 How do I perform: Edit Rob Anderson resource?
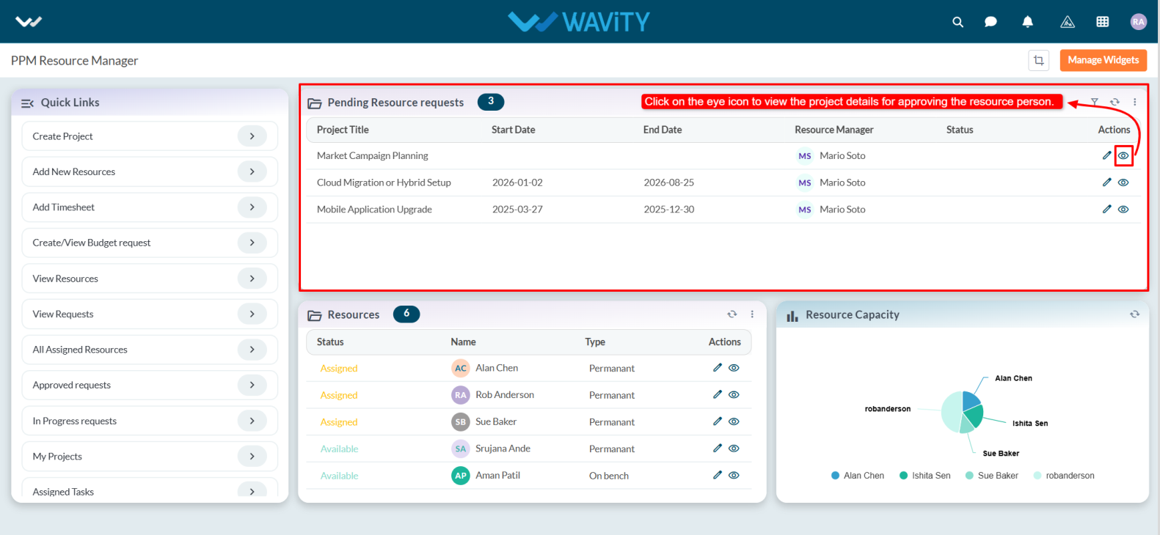point(717,394)
